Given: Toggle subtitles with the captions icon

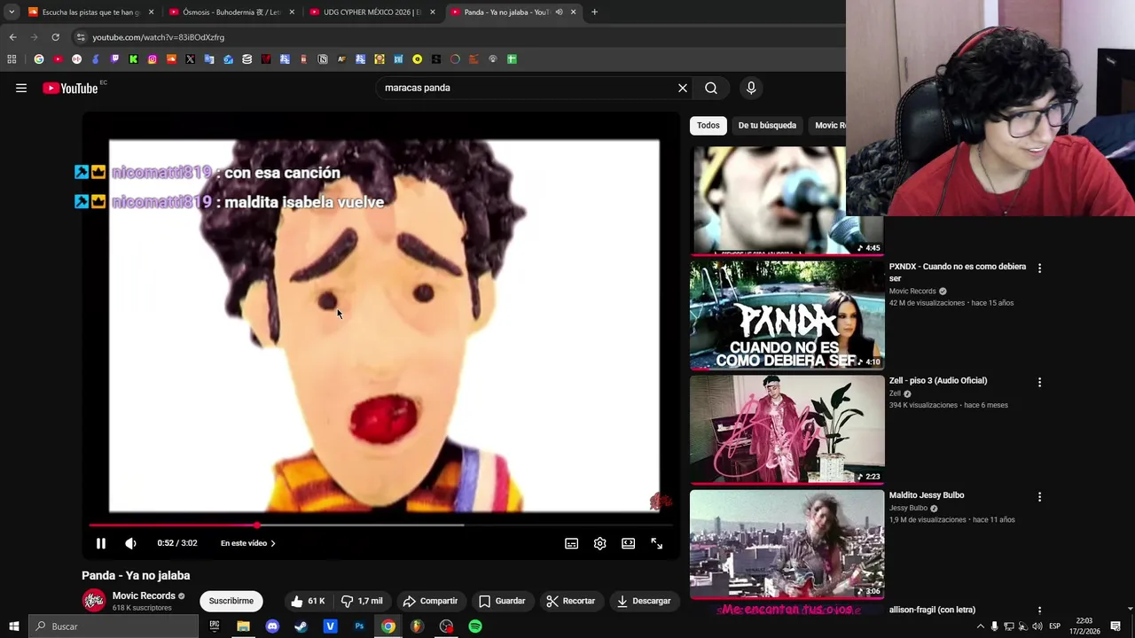Looking at the screenshot, I should (x=572, y=543).
